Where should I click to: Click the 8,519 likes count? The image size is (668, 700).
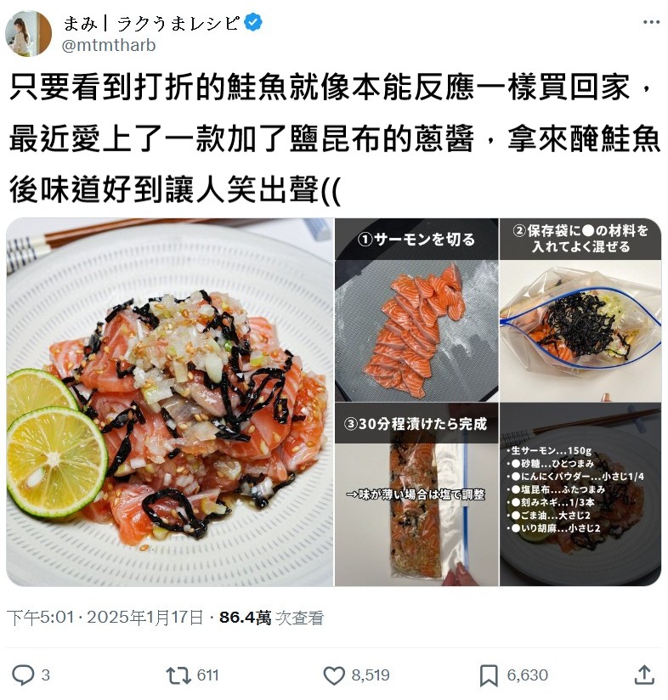[x=371, y=675]
